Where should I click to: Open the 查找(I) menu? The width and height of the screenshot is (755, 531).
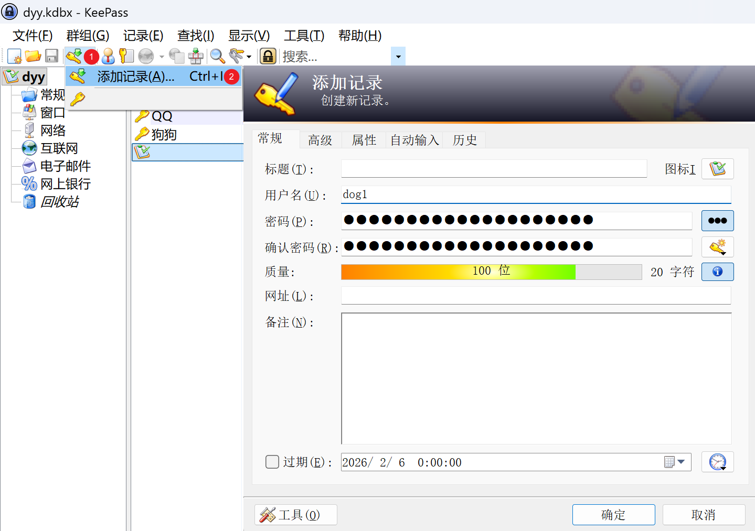[x=196, y=36]
